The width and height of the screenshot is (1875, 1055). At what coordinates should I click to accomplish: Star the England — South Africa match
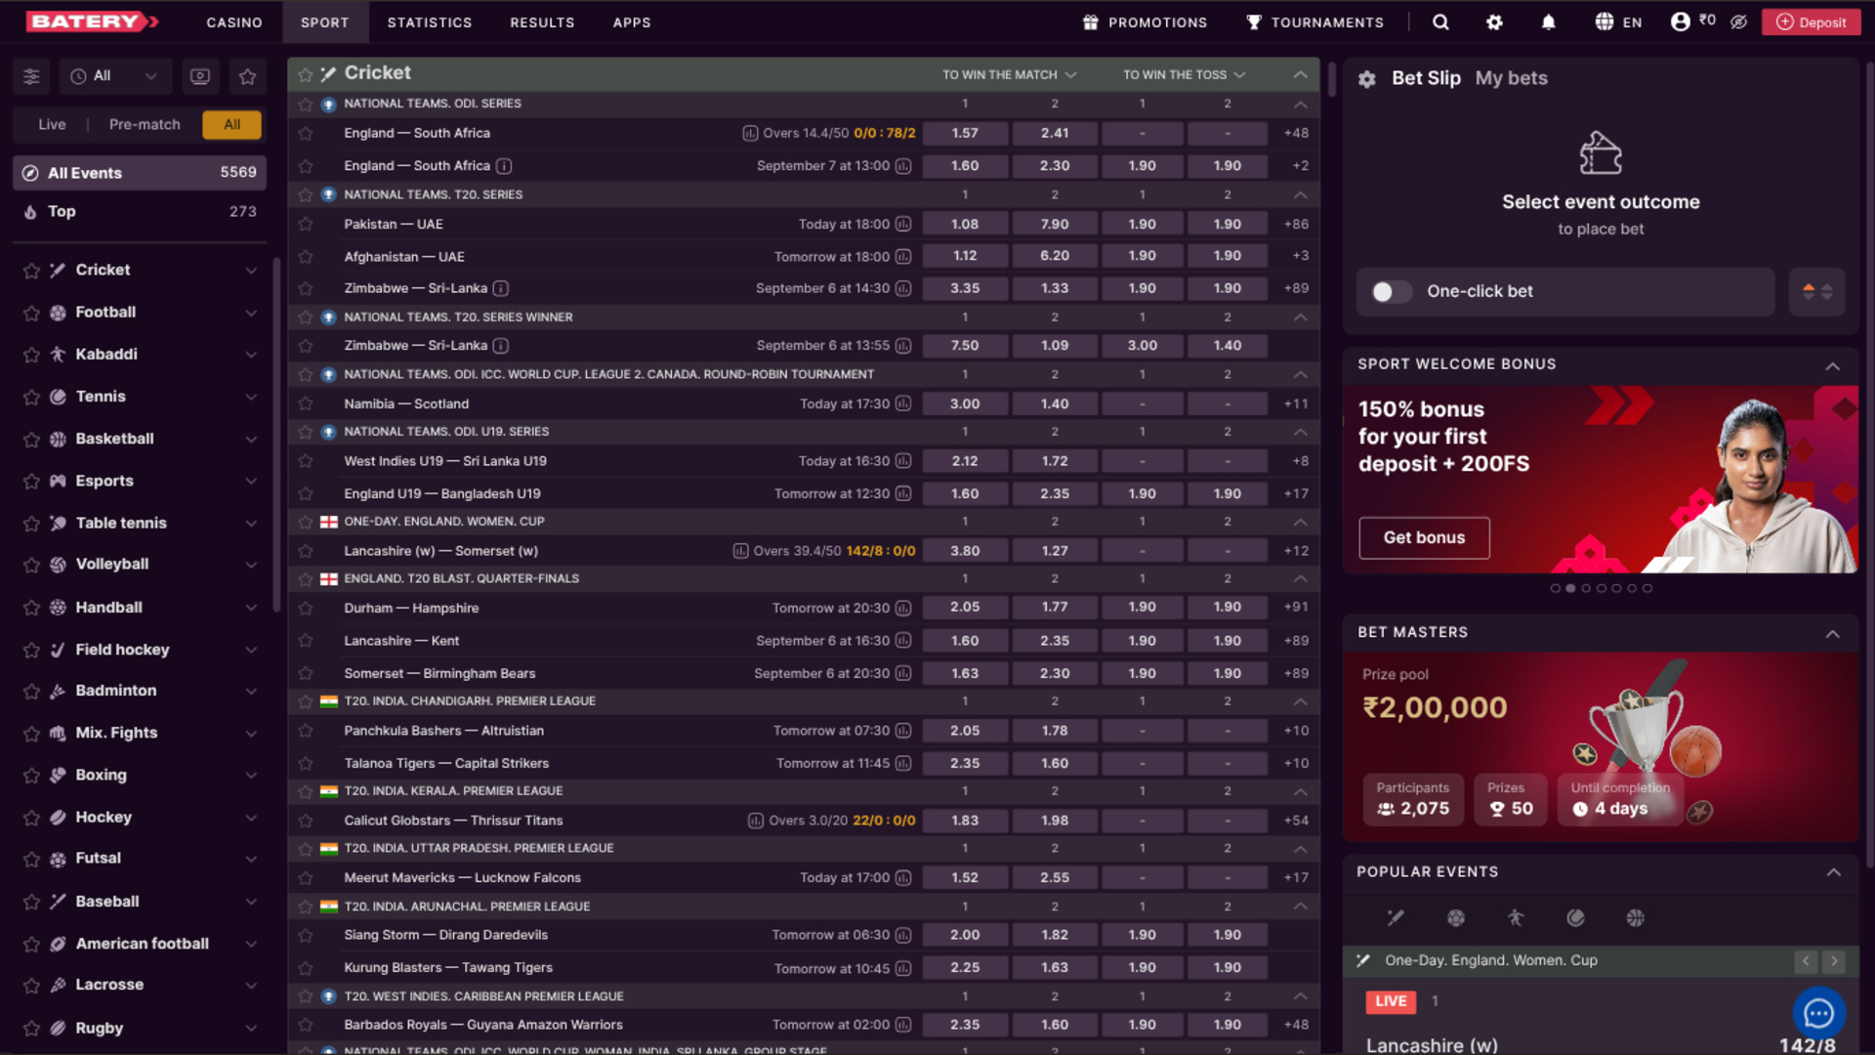coord(307,133)
